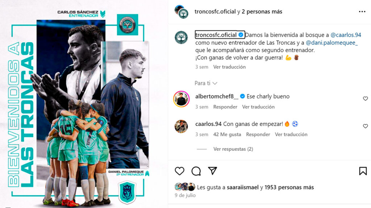Open troncosfc.oficial avatar next to caption

coord(181,37)
